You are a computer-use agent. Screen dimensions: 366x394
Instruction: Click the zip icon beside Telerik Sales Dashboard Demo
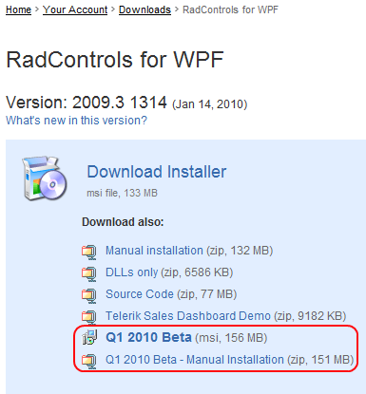[89, 317]
